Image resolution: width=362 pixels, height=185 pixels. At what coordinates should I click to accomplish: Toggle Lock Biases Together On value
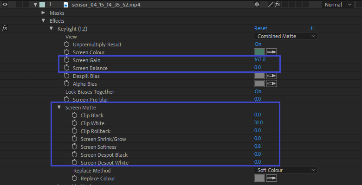(258, 91)
